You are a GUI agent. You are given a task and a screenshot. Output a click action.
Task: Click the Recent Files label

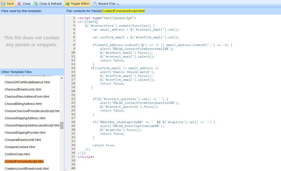click(x=107, y=4)
